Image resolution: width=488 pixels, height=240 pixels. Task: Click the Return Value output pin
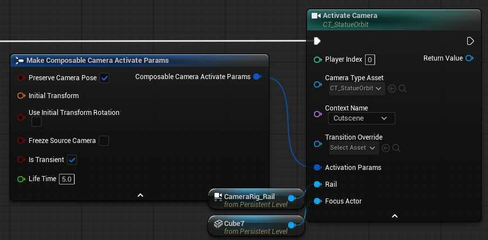[x=469, y=58]
